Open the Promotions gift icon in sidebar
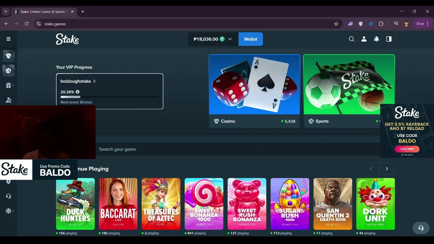The image size is (434, 244). 8,85
